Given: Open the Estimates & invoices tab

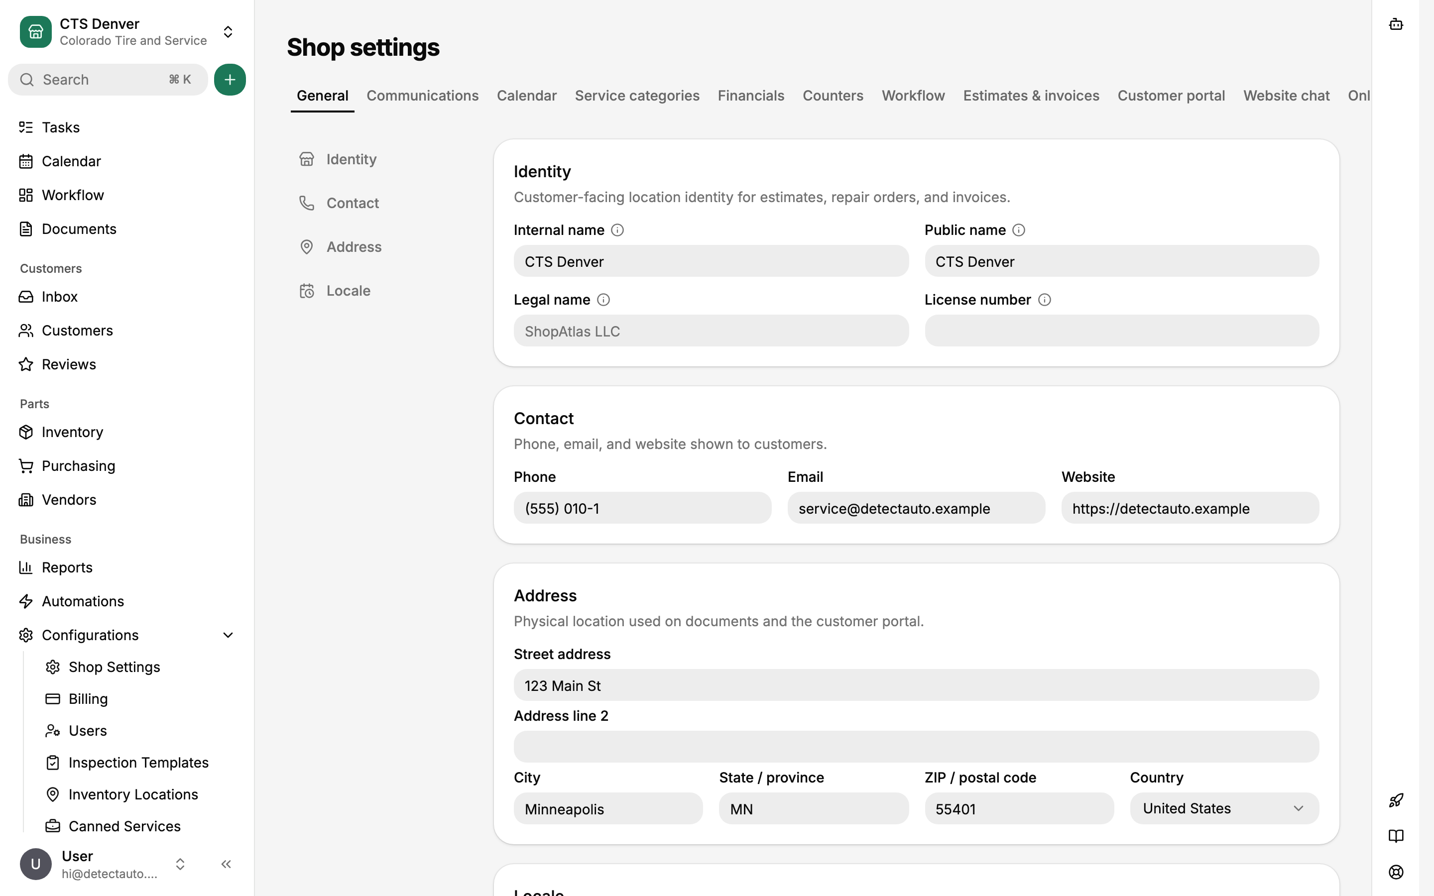Looking at the screenshot, I should click(x=1031, y=96).
